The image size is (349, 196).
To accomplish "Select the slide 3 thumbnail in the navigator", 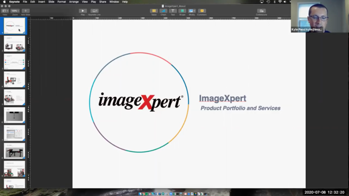I will [14, 61].
